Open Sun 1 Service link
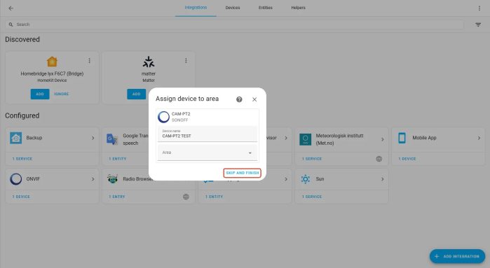Viewport: 490px width, 268px height. click(311, 197)
